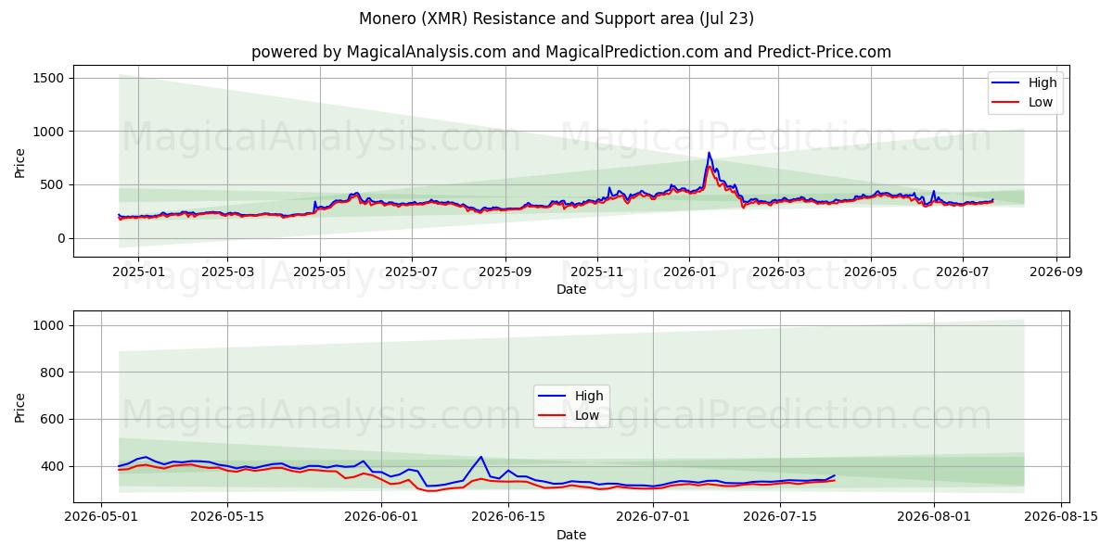1113x556 pixels.
Task: Click the '500' y-axis tick label
Action: click(x=53, y=185)
